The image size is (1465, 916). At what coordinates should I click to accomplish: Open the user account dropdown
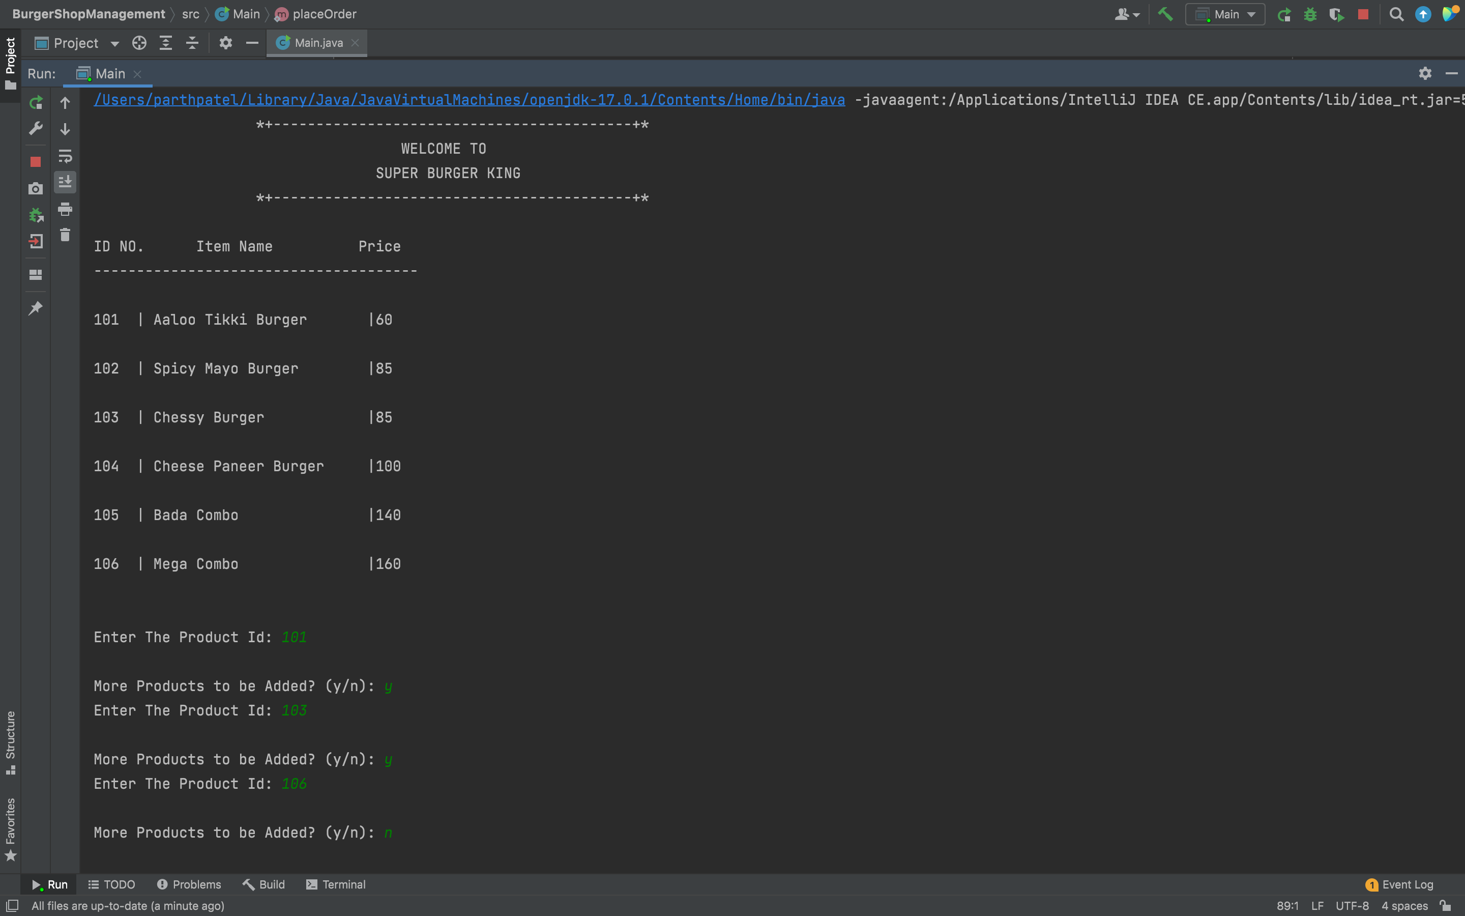[x=1127, y=15]
